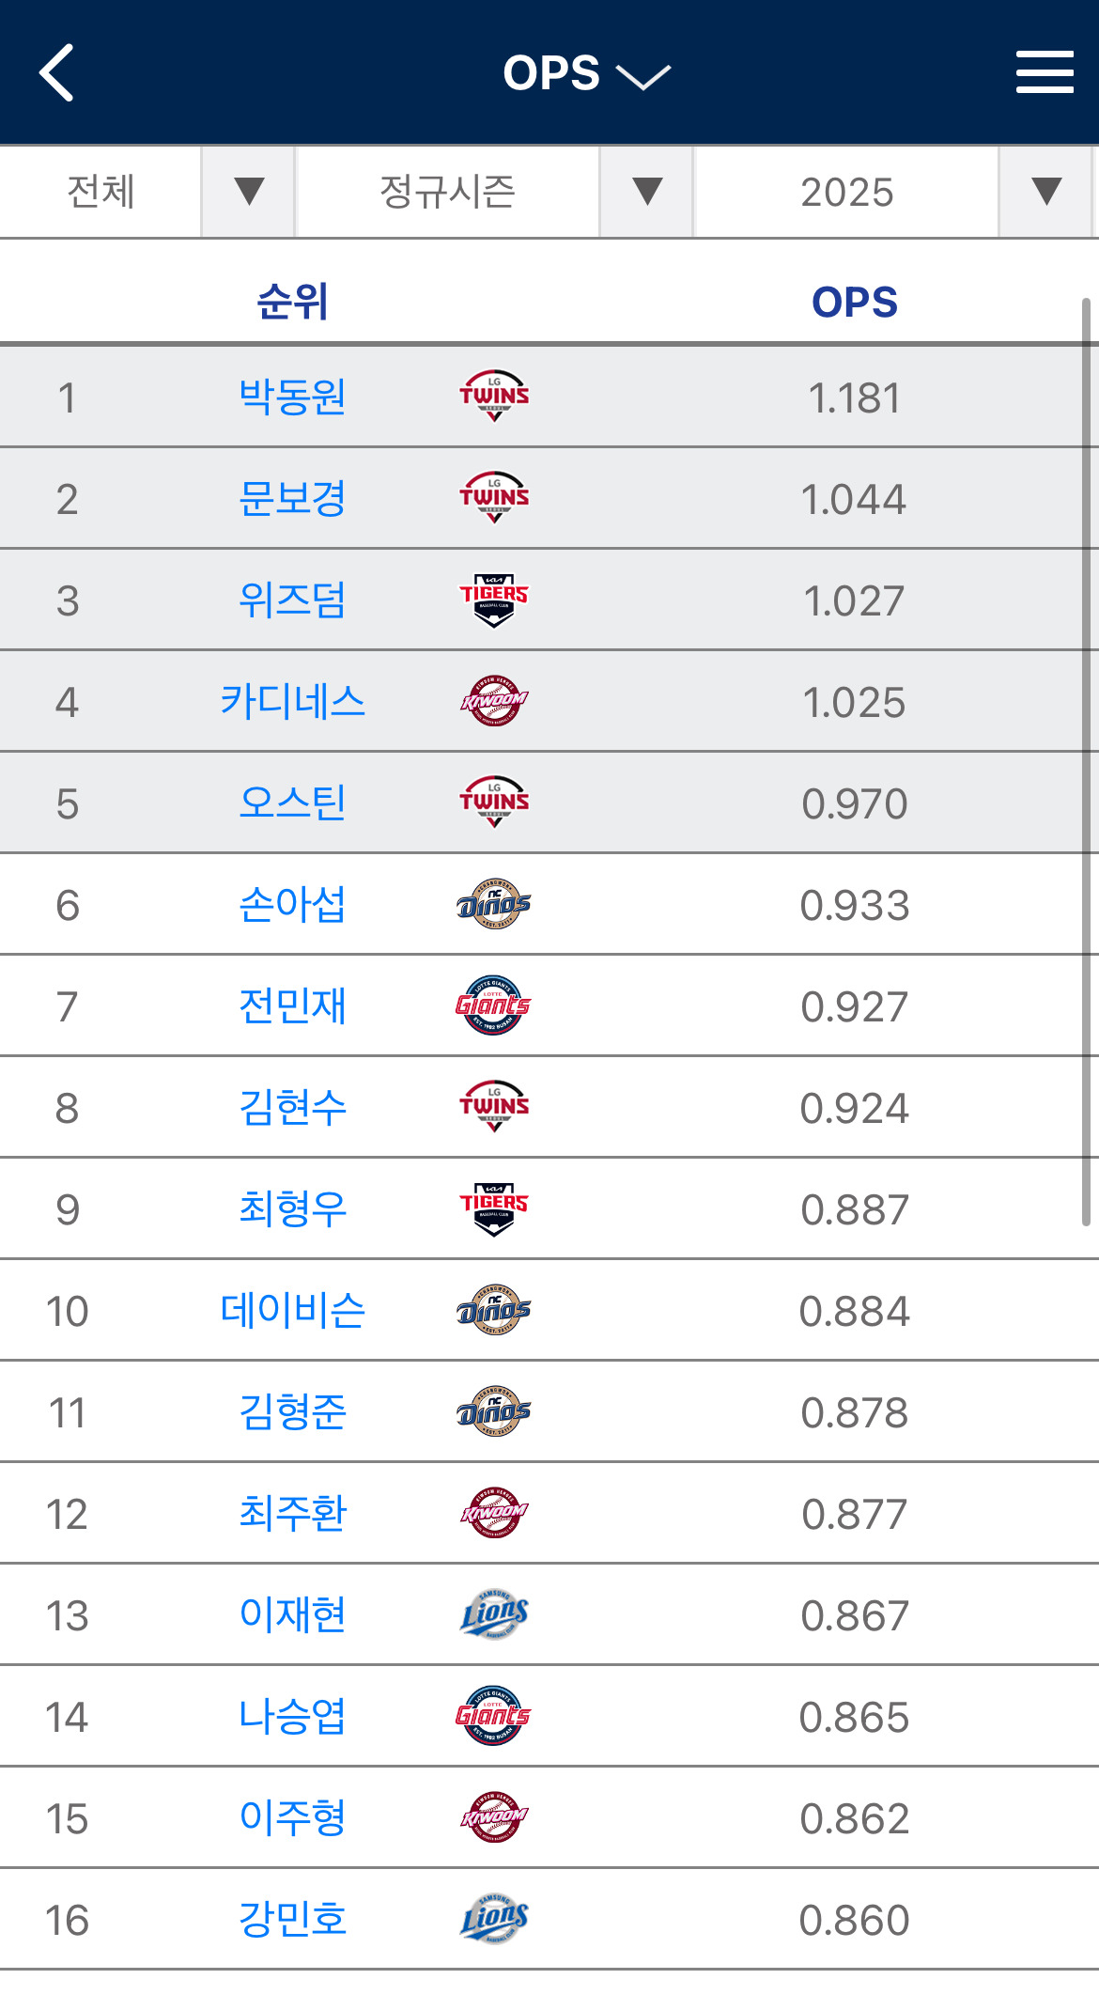Click the LG Twins logo next to 박동원
Viewport: 1099px width, 2010px height.
click(491, 397)
